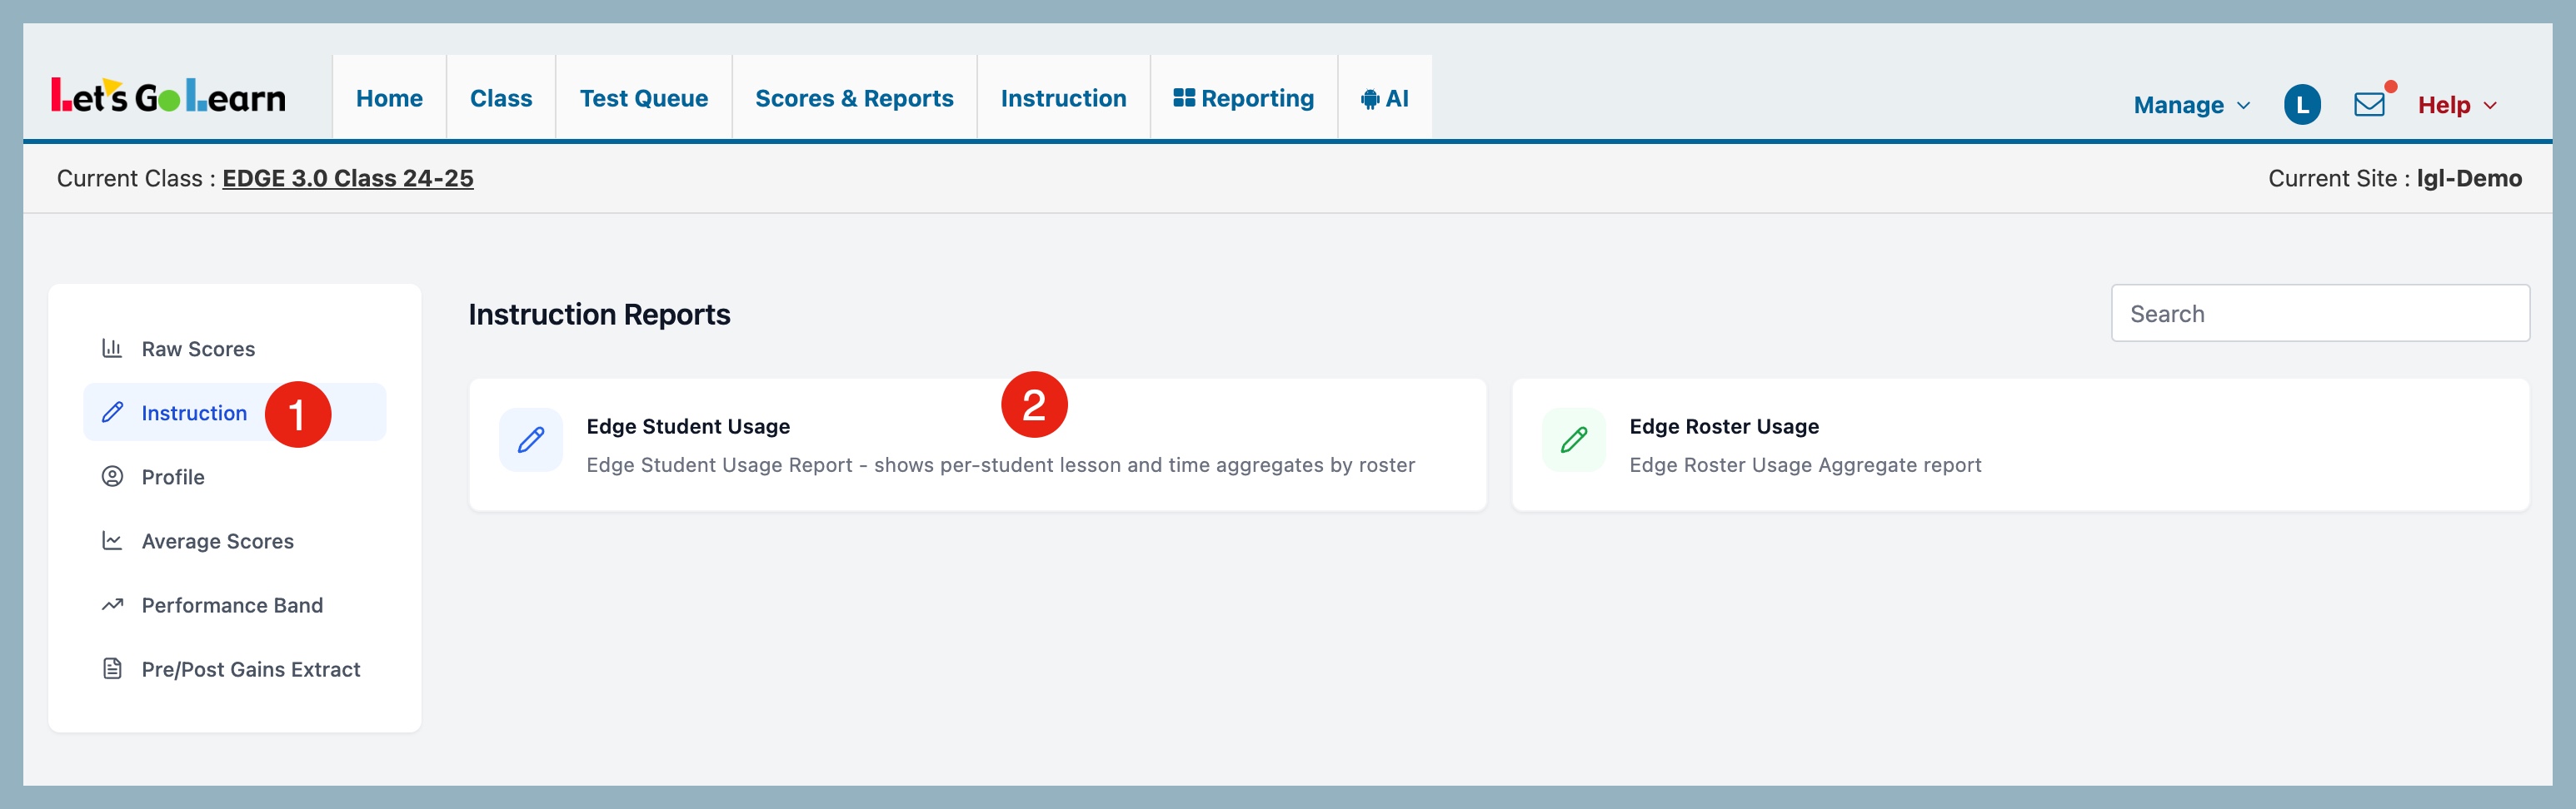Switch to the Scores & Reports tab

tap(854, 98)
